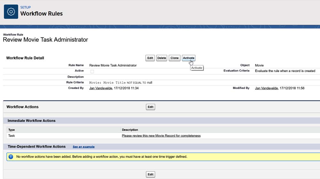Click the Workflow Rules page title
This screenshot has height=179, width=320.
[42, 13]
